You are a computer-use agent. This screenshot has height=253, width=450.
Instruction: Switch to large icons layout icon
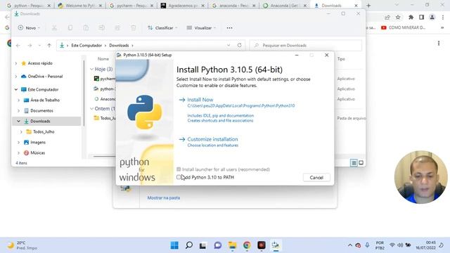(x=361, y=163)
